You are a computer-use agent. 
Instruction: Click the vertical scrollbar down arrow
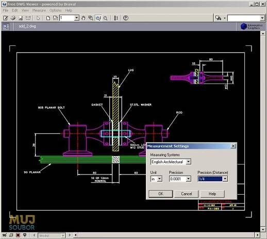(x=263, y=229)
